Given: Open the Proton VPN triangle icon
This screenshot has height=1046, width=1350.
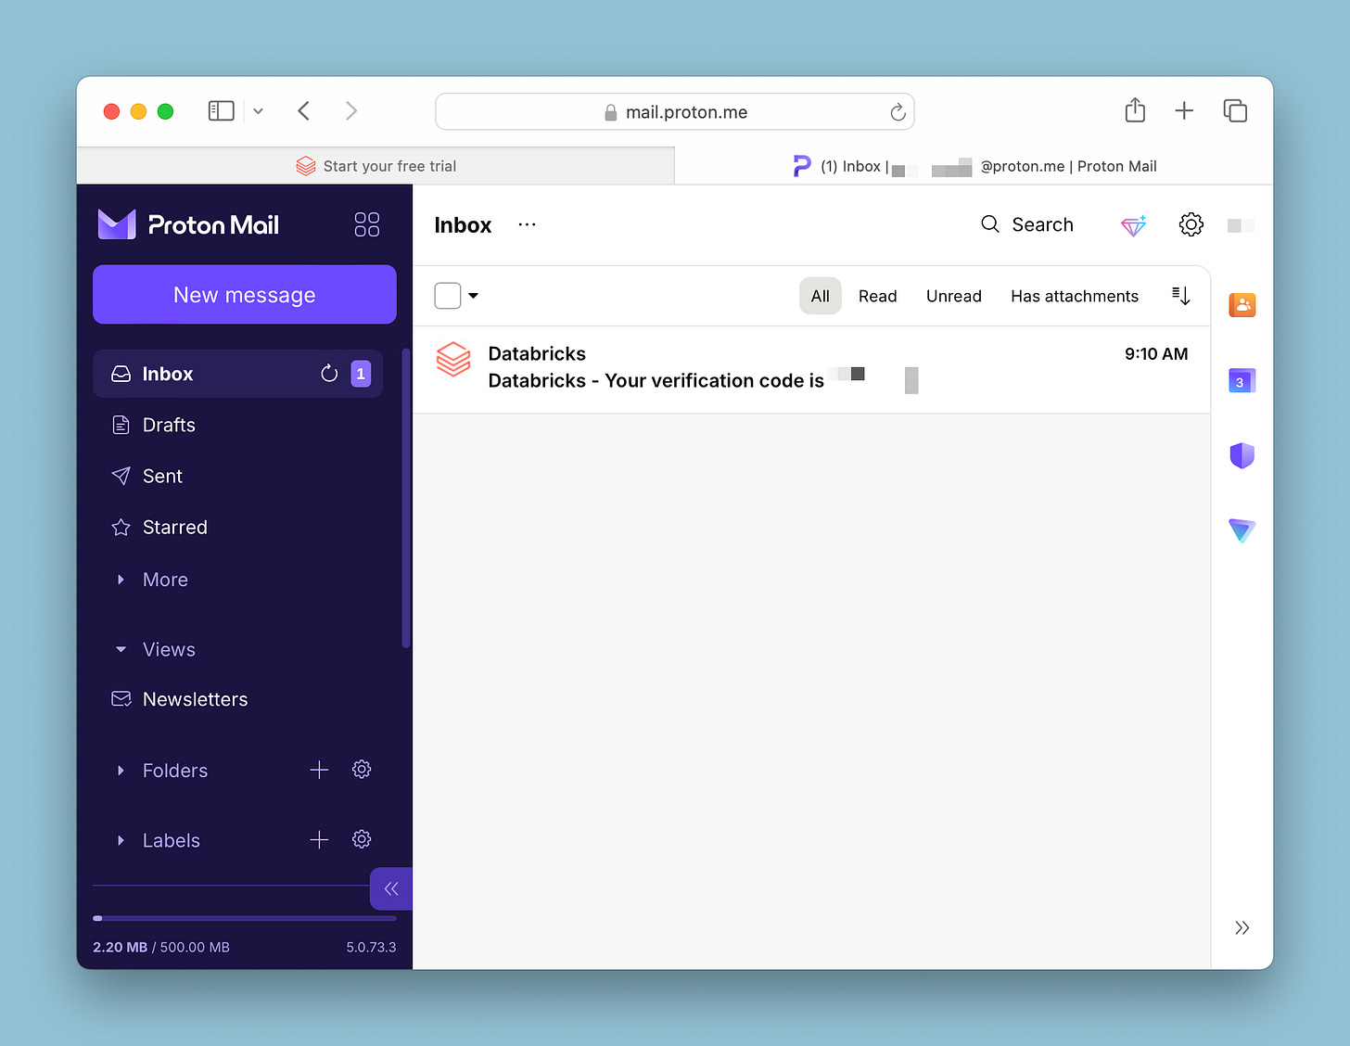Looking at the screenshot, I should point(1242,530).
